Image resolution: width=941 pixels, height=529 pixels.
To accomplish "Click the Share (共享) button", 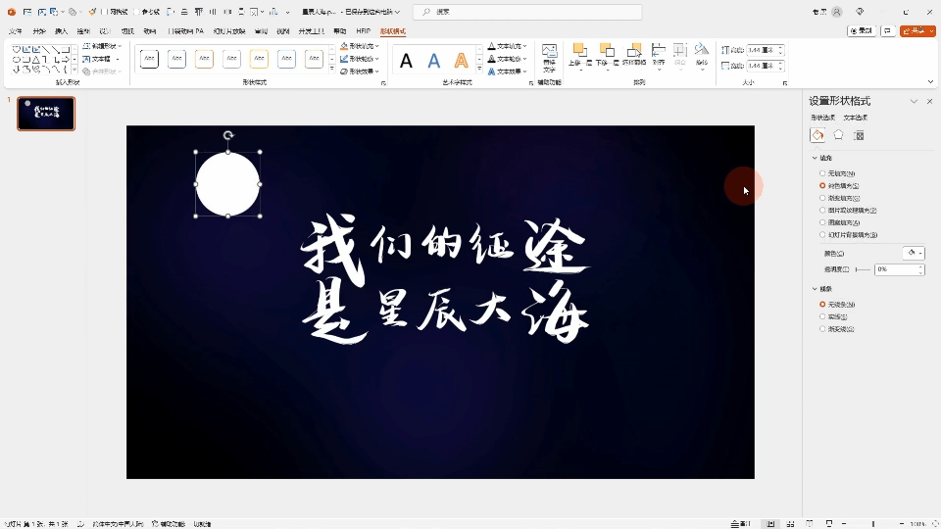I will click(917, 30).
